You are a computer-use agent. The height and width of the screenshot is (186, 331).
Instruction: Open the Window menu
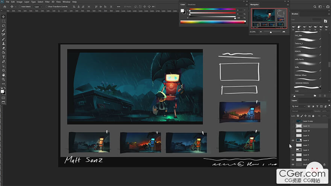(66, 2)
